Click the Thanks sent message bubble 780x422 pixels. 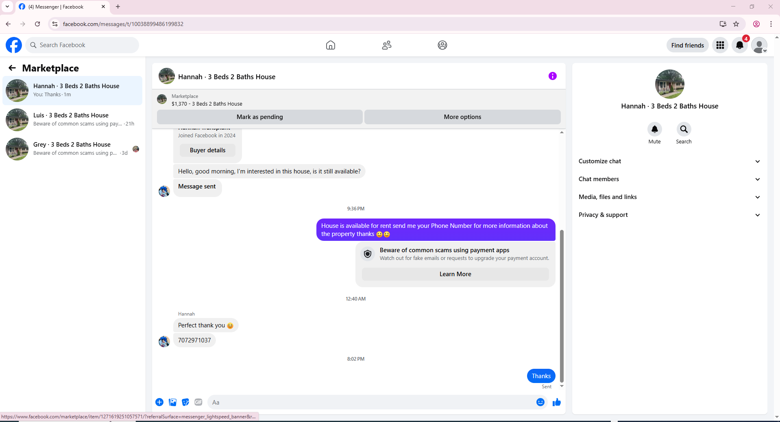coord(541,376)
